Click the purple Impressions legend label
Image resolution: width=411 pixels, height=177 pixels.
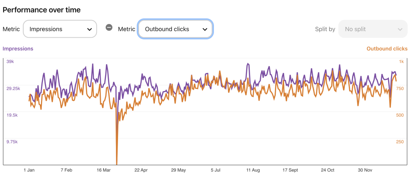pos(18,49)
